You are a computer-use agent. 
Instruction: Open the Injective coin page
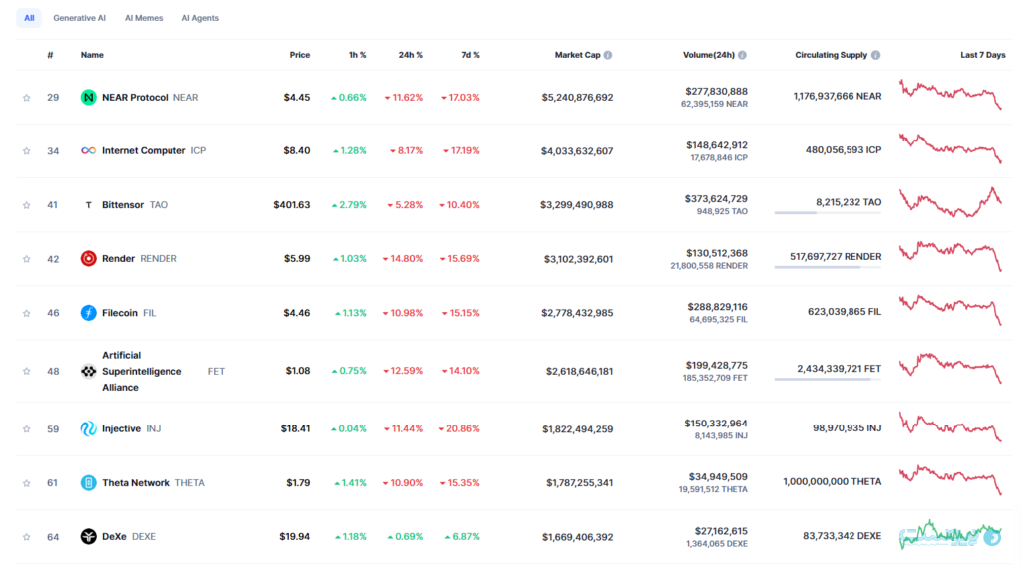pyautogui.click(x=121, y=428)
